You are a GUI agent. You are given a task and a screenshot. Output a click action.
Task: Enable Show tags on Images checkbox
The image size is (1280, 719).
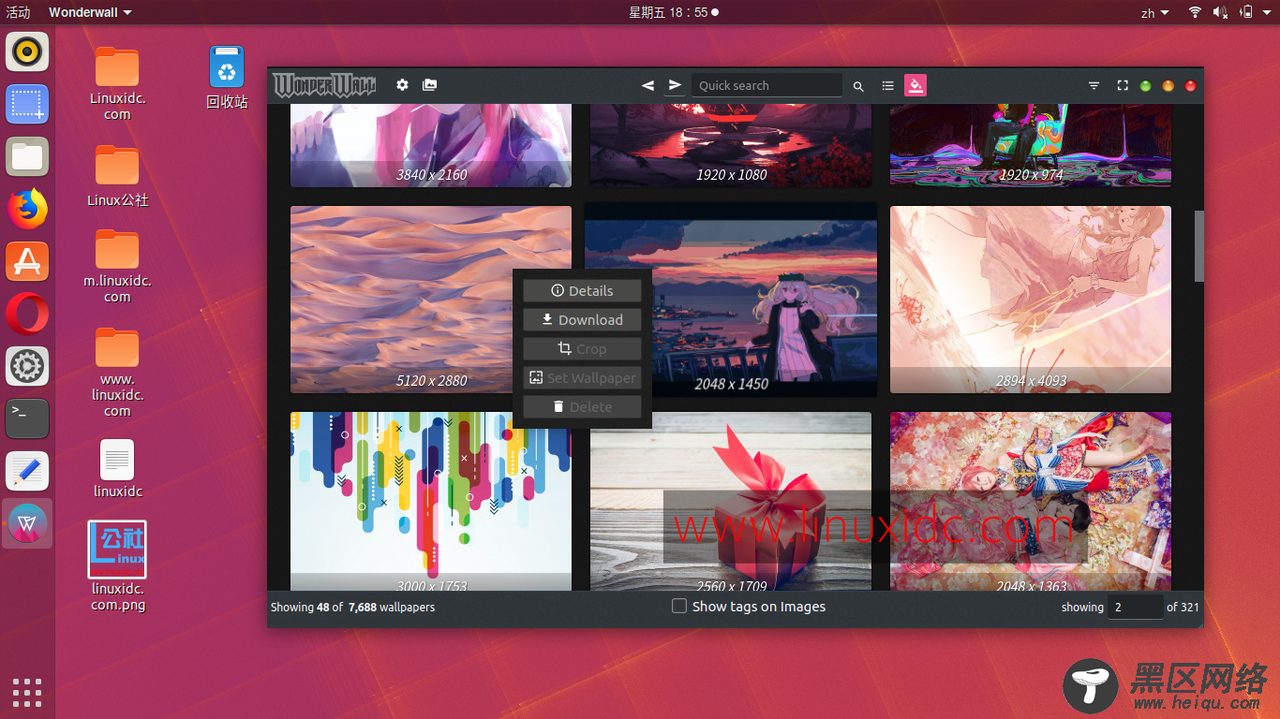pyautogui.click(x=679, y=607)
